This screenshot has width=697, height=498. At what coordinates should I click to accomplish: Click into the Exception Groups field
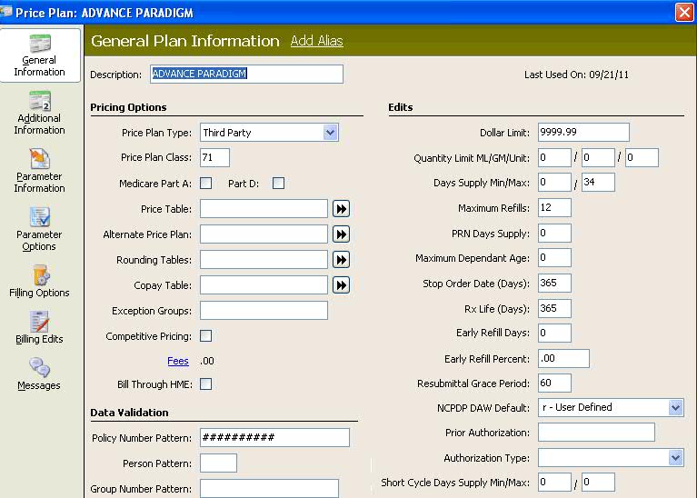(264, 311)
